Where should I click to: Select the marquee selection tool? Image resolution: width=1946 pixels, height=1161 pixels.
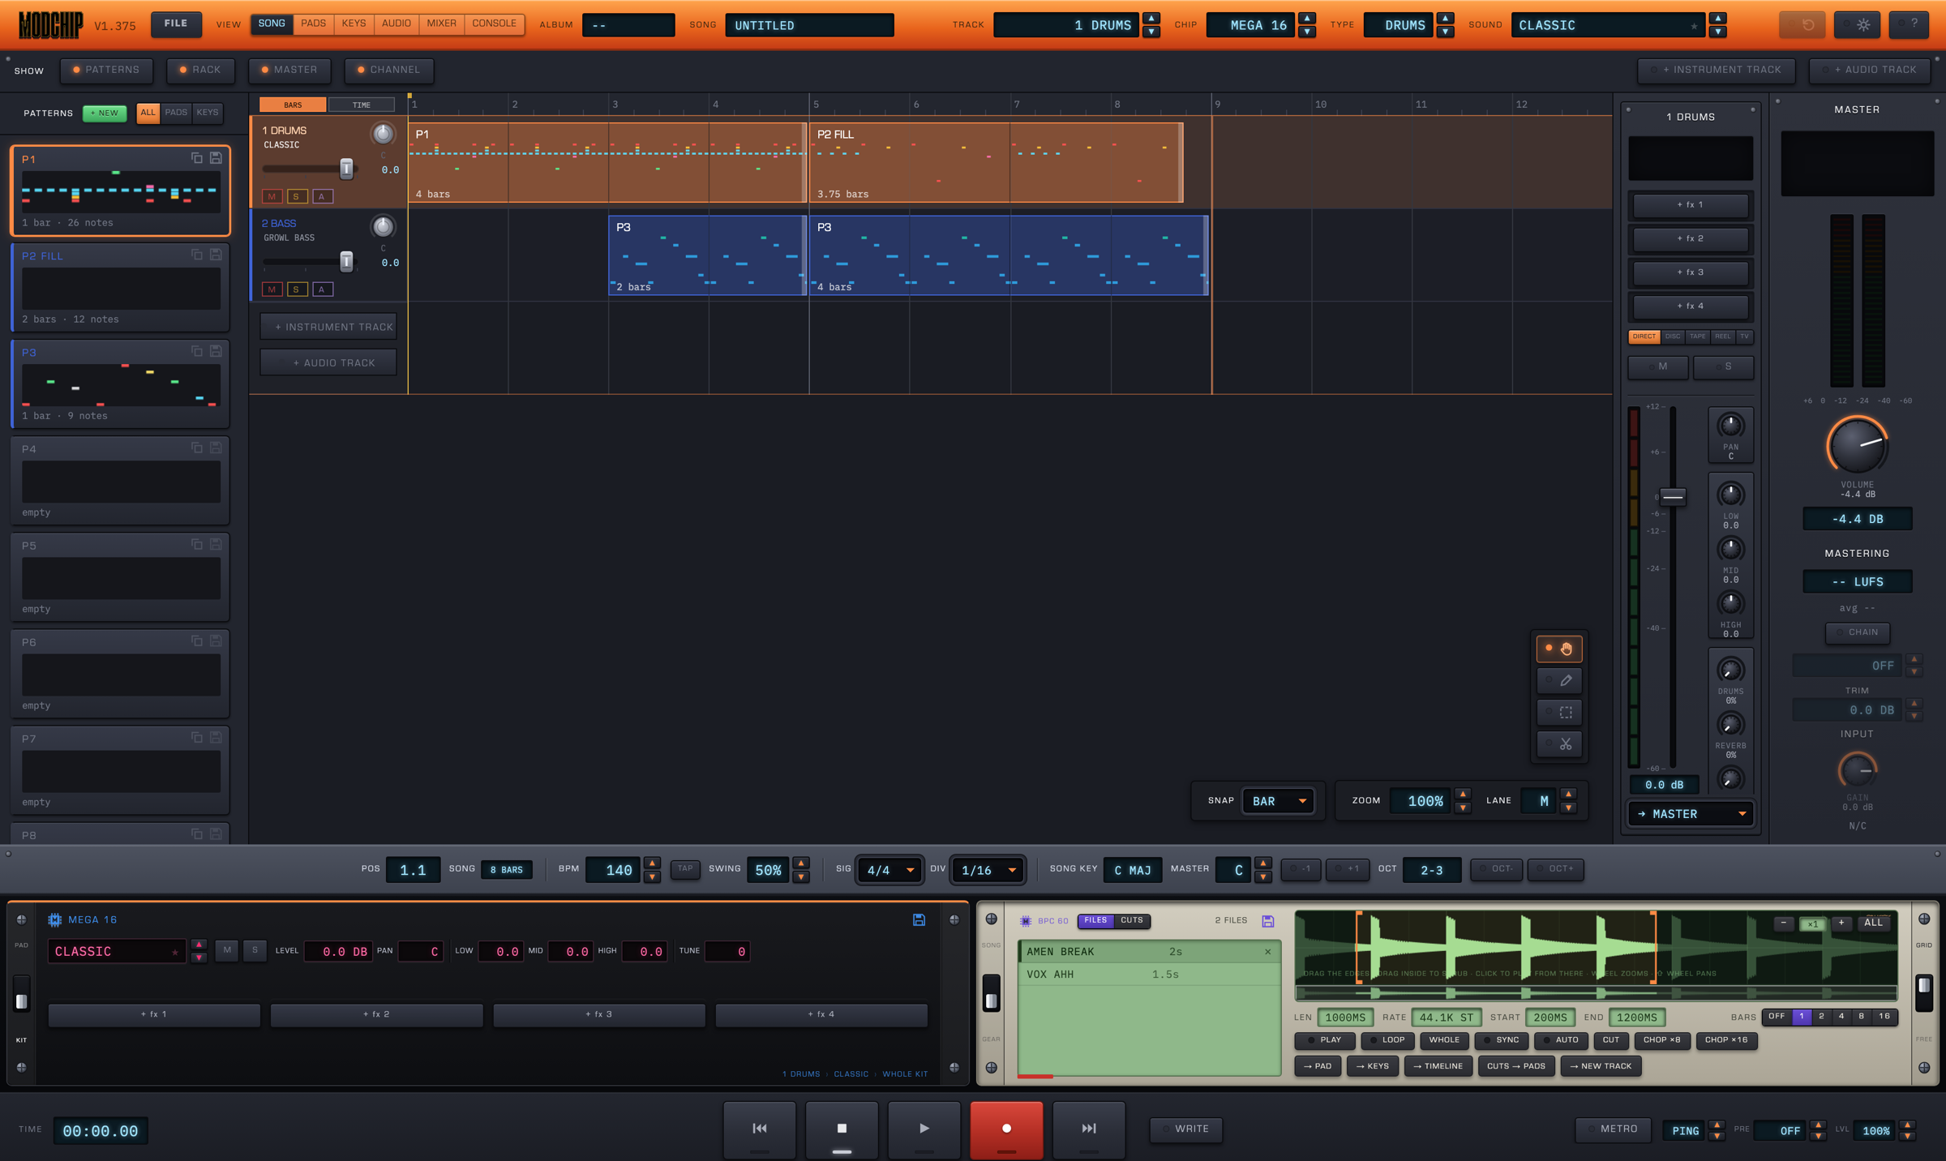pos(1558,712)
